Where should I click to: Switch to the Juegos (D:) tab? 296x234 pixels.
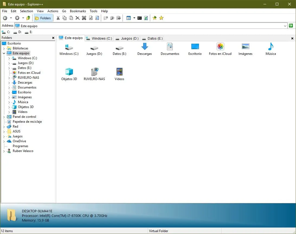click(x=127, y=38)
